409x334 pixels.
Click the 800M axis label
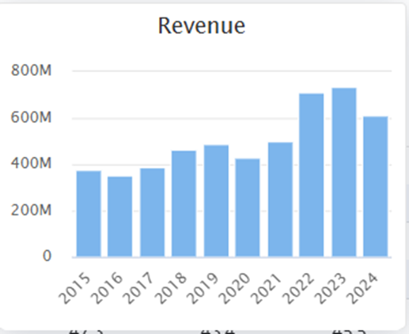[31, 70]
